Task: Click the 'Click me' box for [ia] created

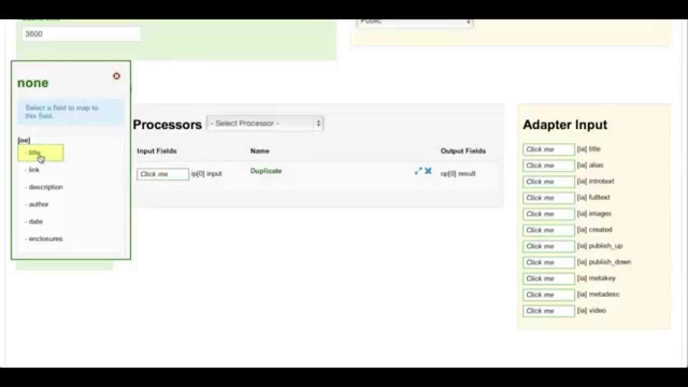Action: pyautogui.click(x=549, y=230)
